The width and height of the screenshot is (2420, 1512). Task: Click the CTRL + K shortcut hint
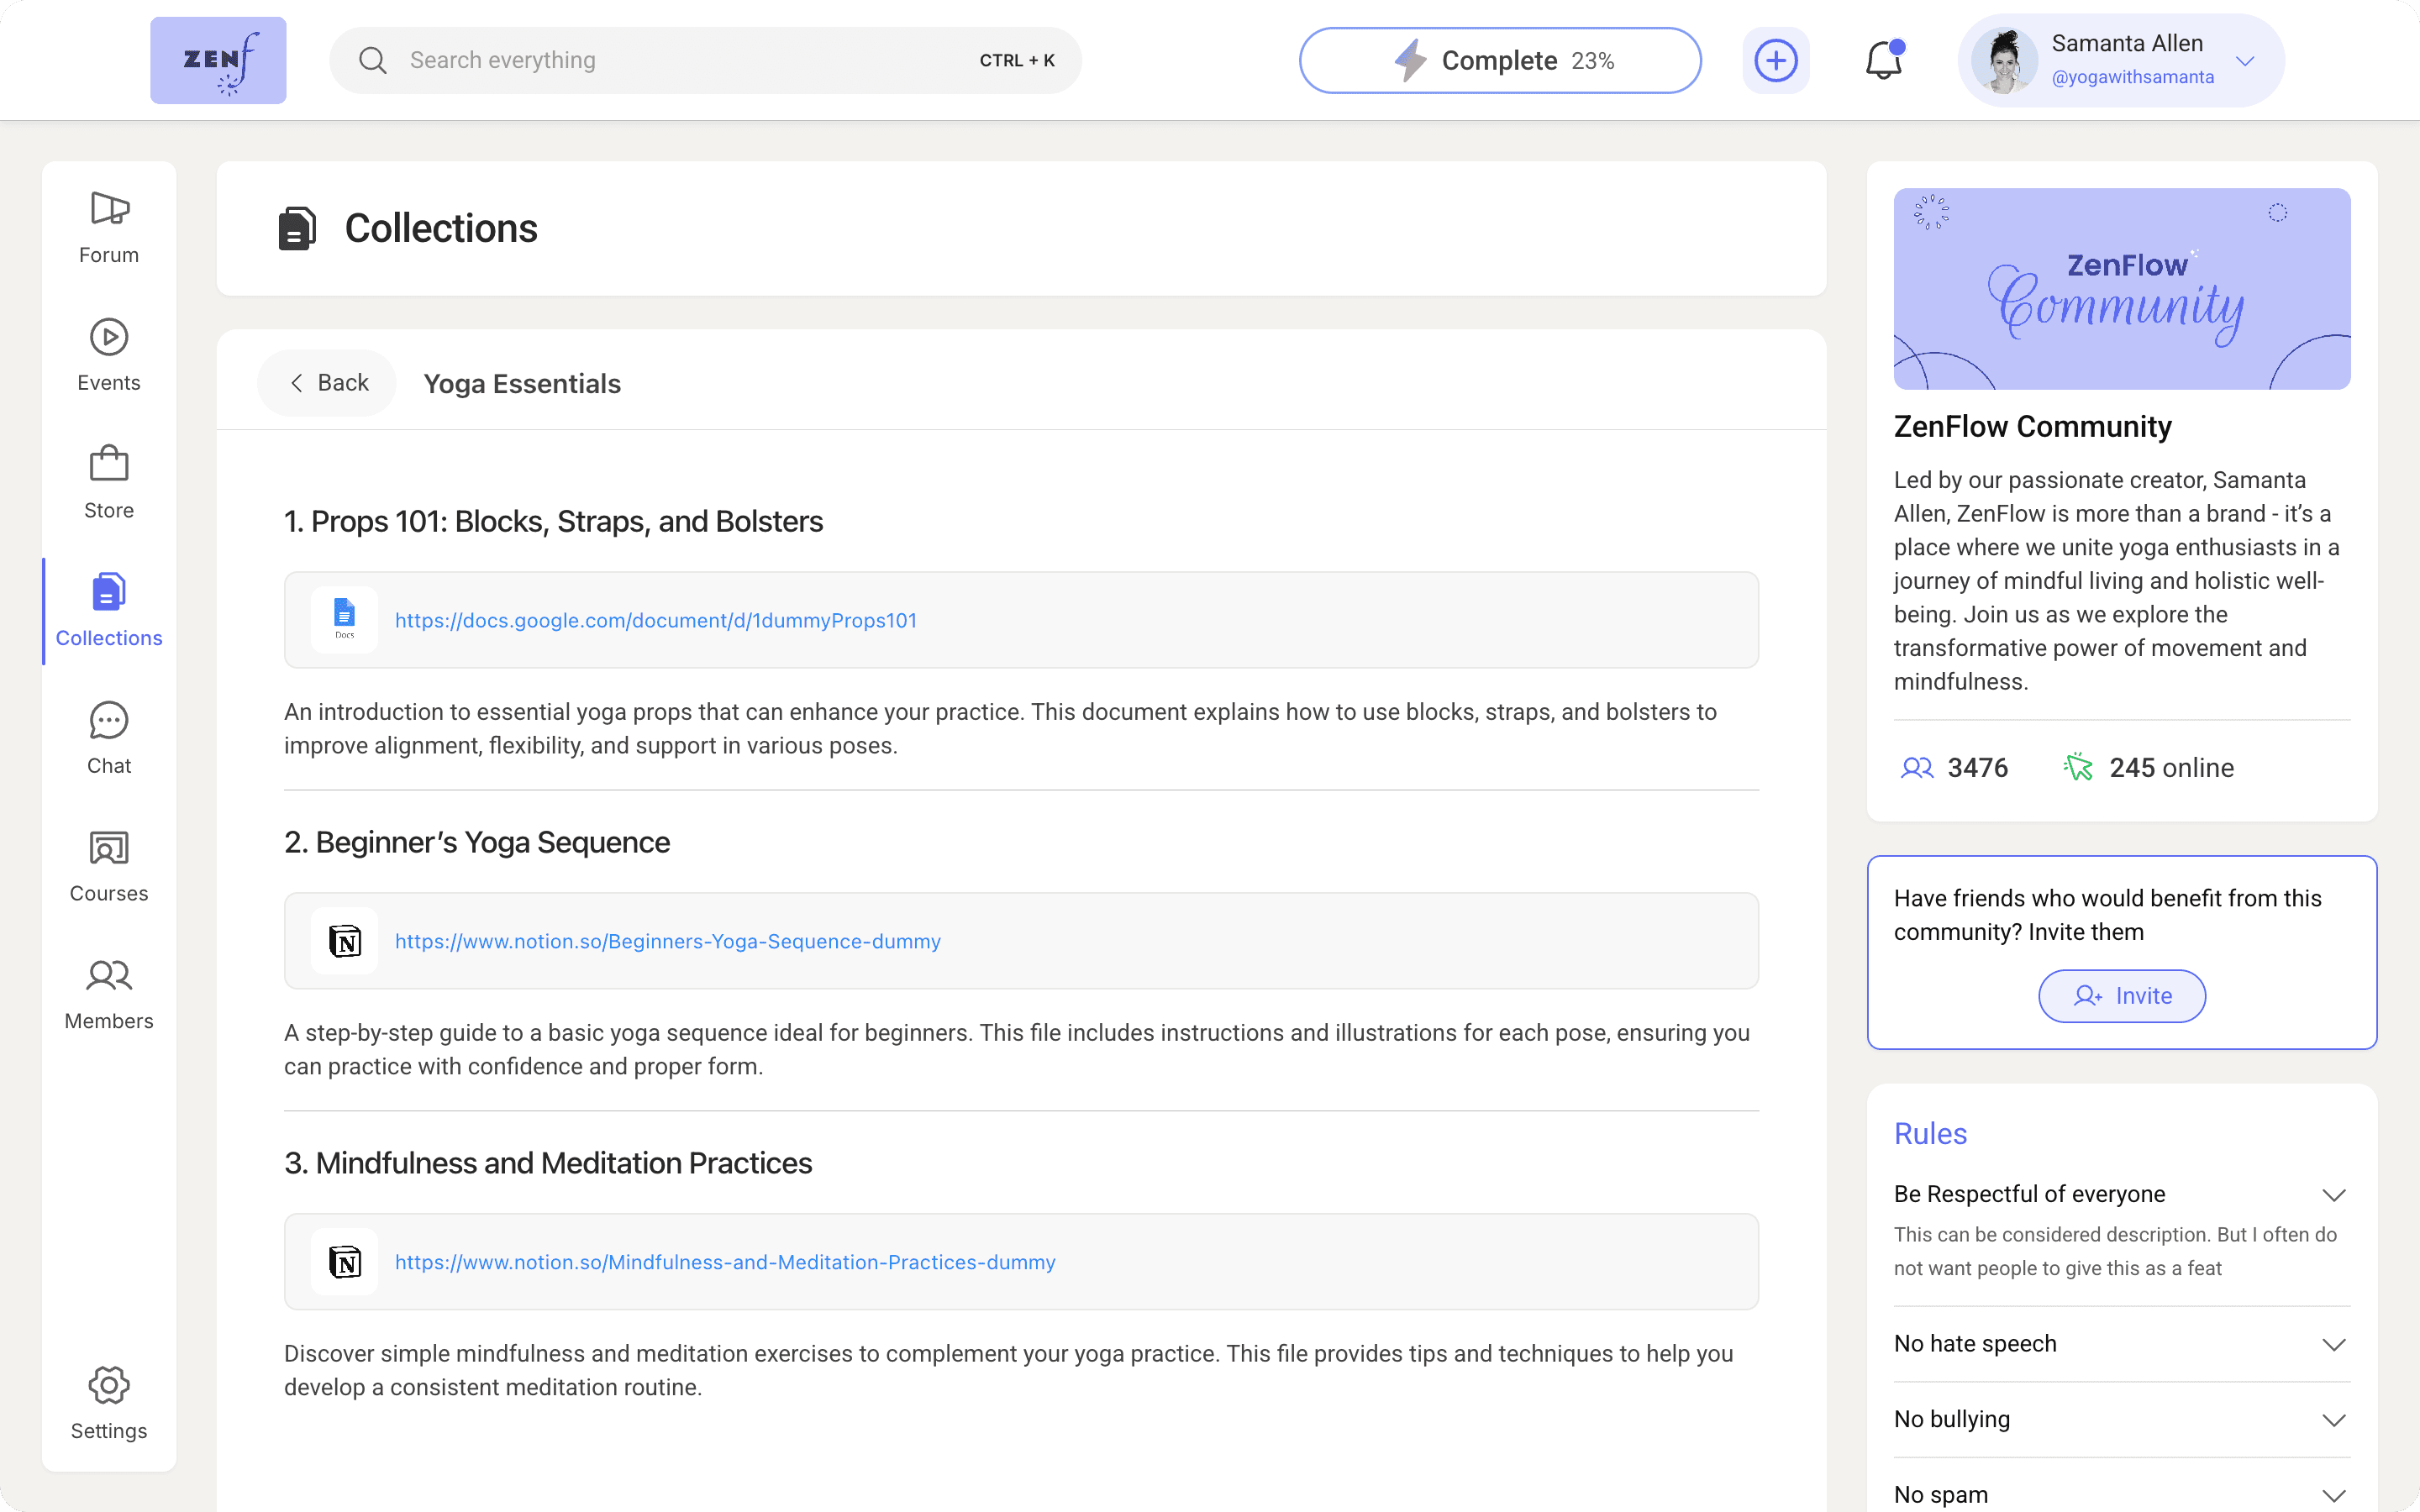1017,60
